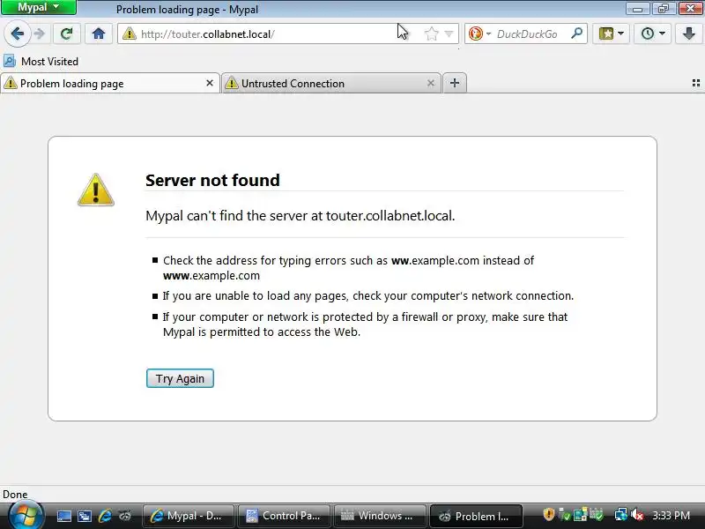Open the bookmarks menu button
The image size is (705, 529).
click(606, 34)
